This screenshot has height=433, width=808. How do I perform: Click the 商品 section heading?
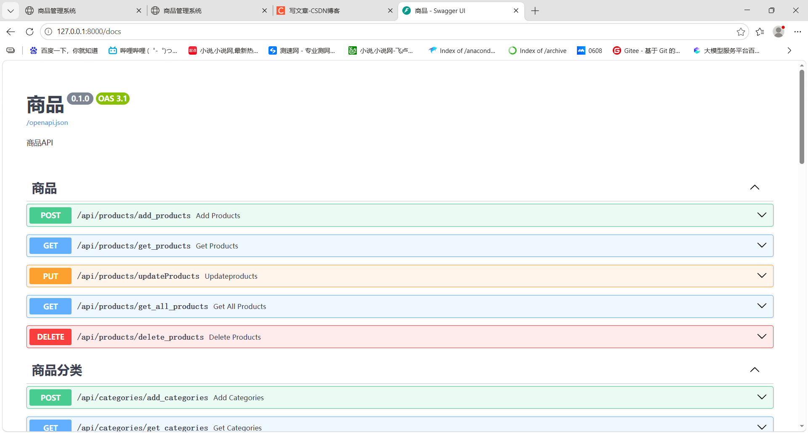click(44, 188)
